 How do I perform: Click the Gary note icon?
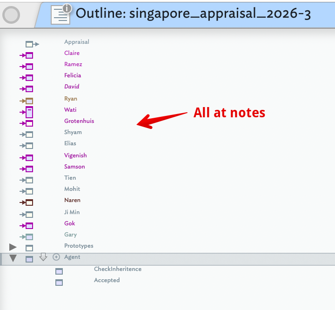click(x=29, y=237)
